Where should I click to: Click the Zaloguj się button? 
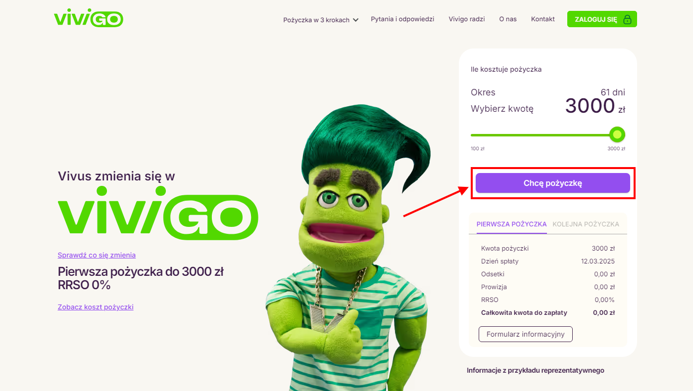click(x=602, y=19)
